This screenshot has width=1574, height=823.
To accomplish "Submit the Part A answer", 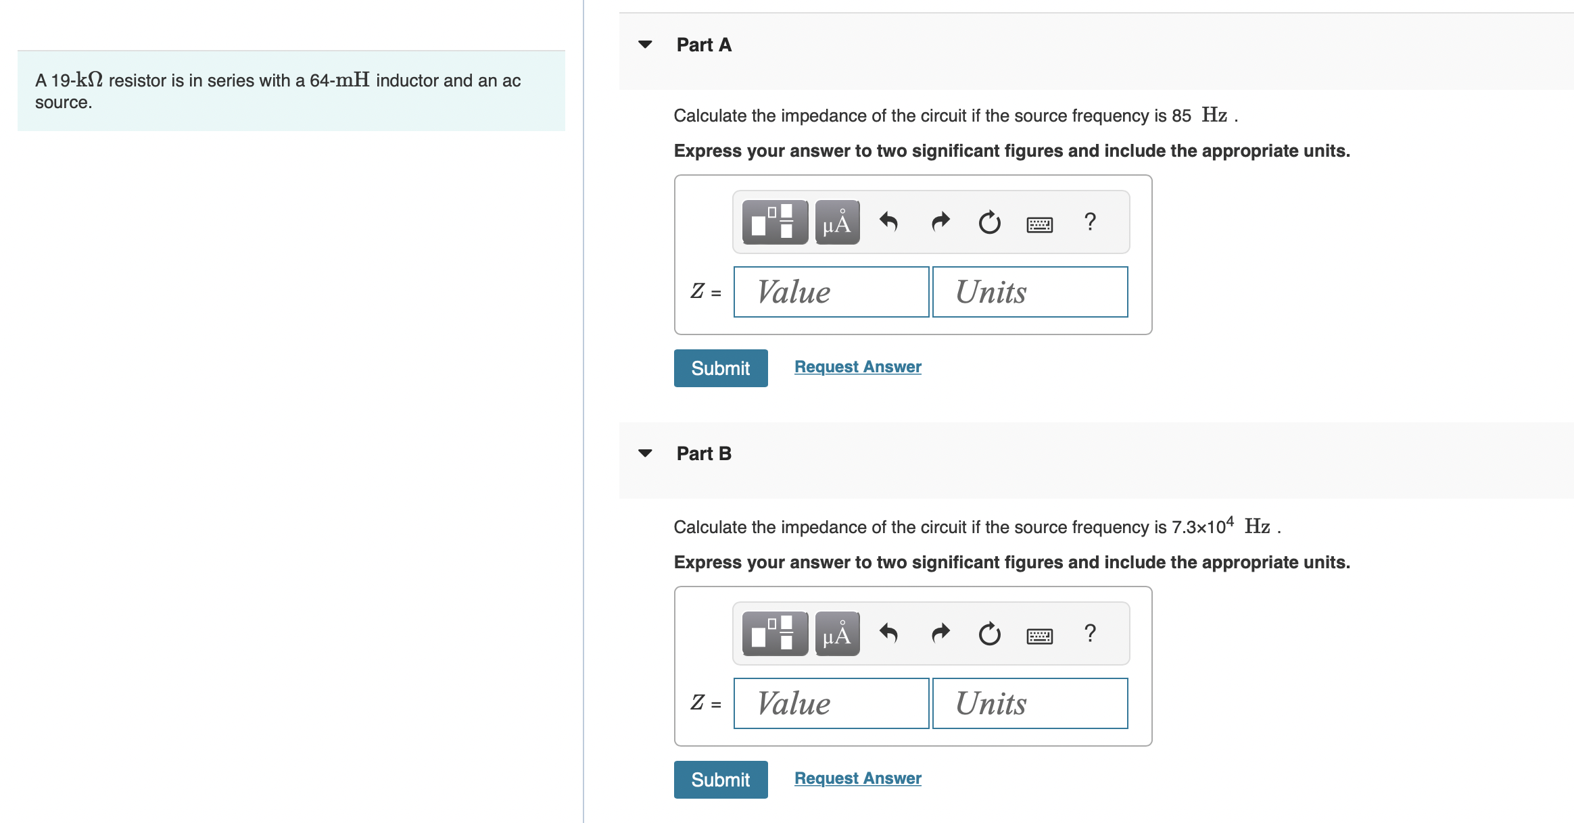I will coord(721,368).
